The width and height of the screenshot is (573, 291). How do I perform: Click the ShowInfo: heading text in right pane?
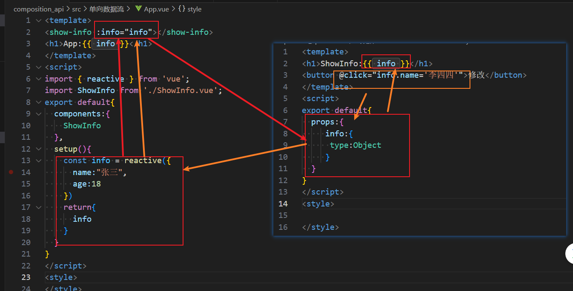341,64
